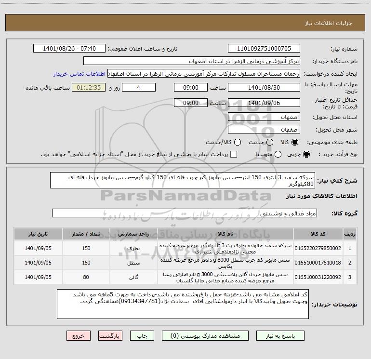The width and height of the screenshot is (371, 359).
Task: Click the buyer notes text area
Action: 183,304
